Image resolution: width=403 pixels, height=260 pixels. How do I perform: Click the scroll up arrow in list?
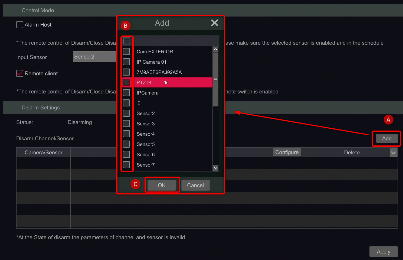tap(216, 50)
